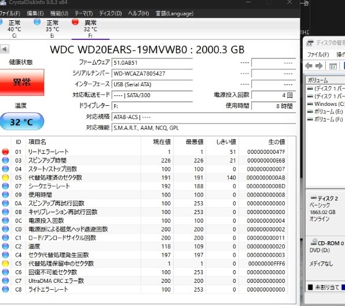Click the blue 32 °C temperature button
Screen dimensions: 345x306
pyautogui.click(x=22, y=121)
